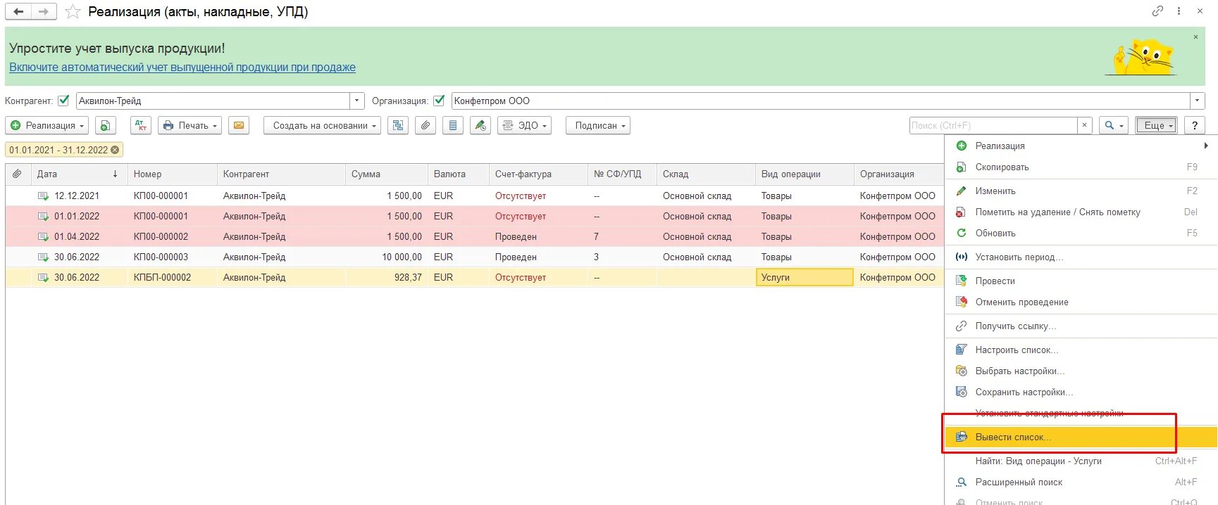Open the ЭДО dropdown menu
The image size is (1218, 505).
point(524,125)
